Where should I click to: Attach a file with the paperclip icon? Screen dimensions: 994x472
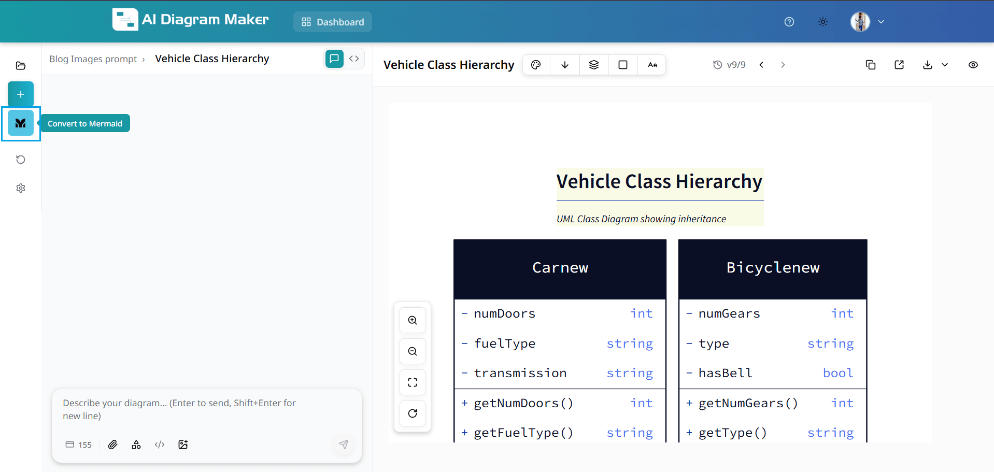[112, 445]
